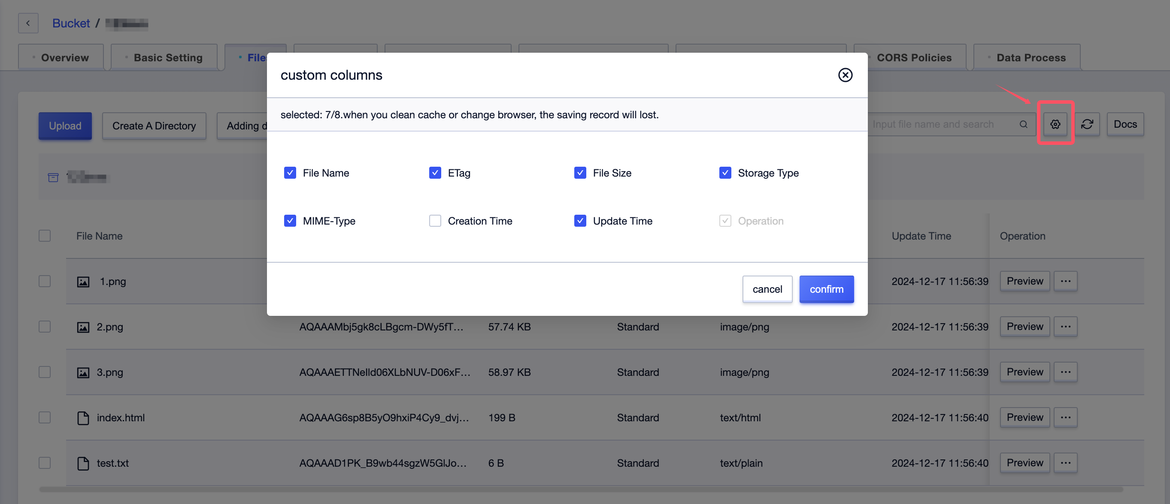Viewport: 1170px width, 504px height.
Task: Open more actions for index.html
Action: [1065, 417]
